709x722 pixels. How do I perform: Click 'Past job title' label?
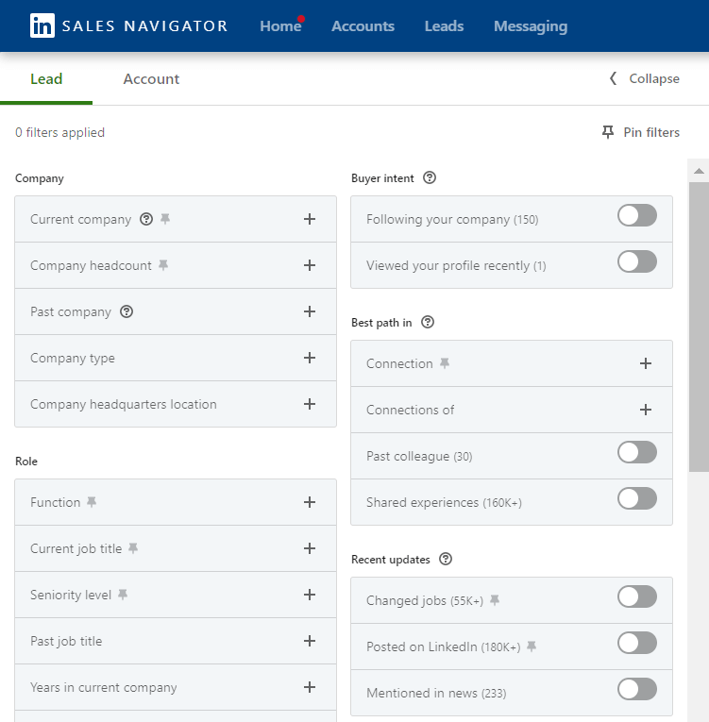(66, 642)
